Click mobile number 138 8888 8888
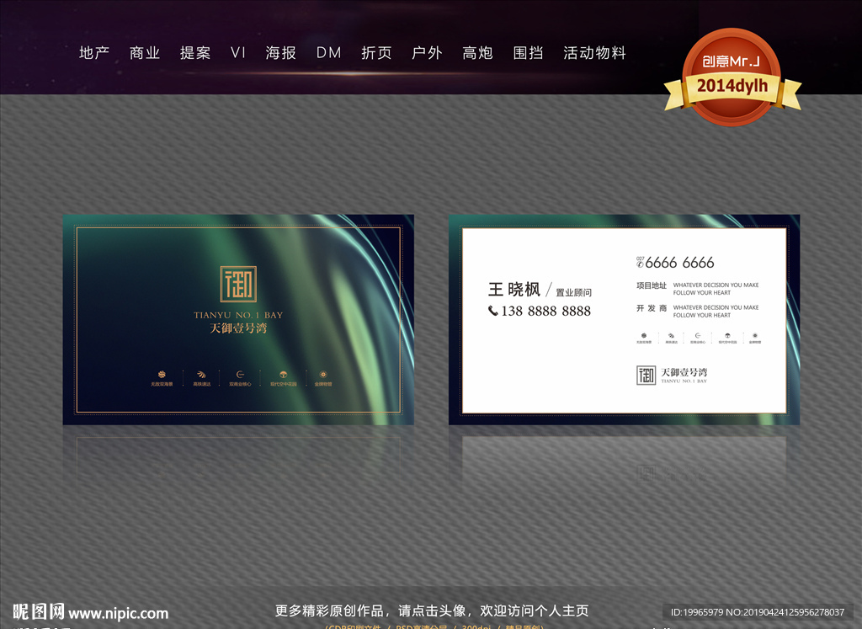This screenshot has height=629, width=862. click(545, 312)
